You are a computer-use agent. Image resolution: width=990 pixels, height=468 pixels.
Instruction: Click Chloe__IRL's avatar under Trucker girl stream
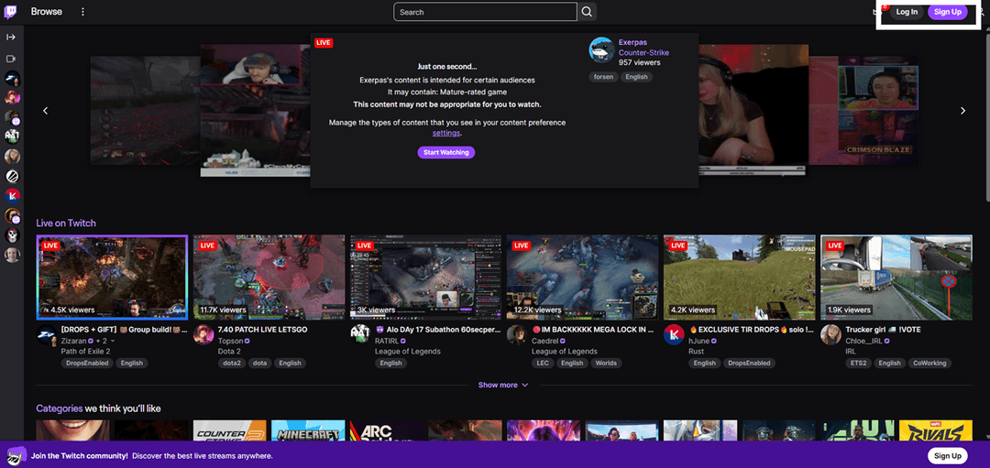coord(830,335)
